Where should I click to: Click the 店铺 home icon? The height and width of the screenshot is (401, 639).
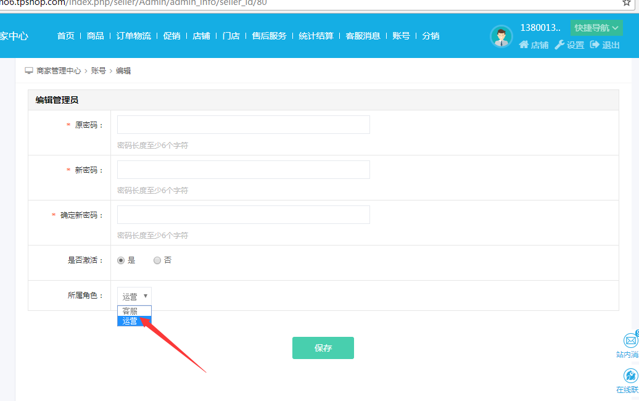point(524,44)
